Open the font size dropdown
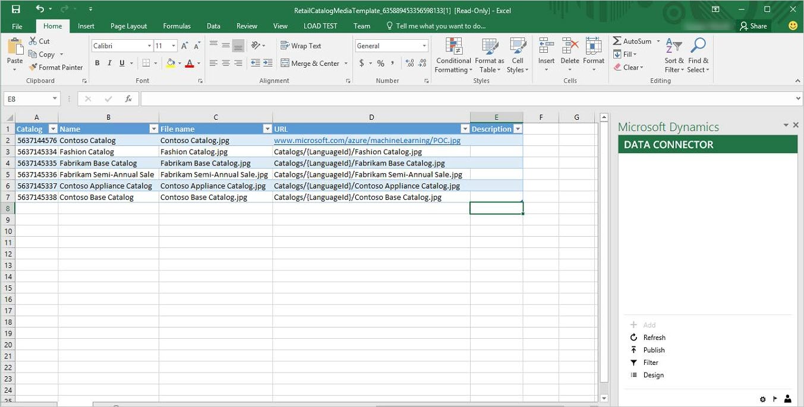This screenshot has height=407, width=804. 172,45
